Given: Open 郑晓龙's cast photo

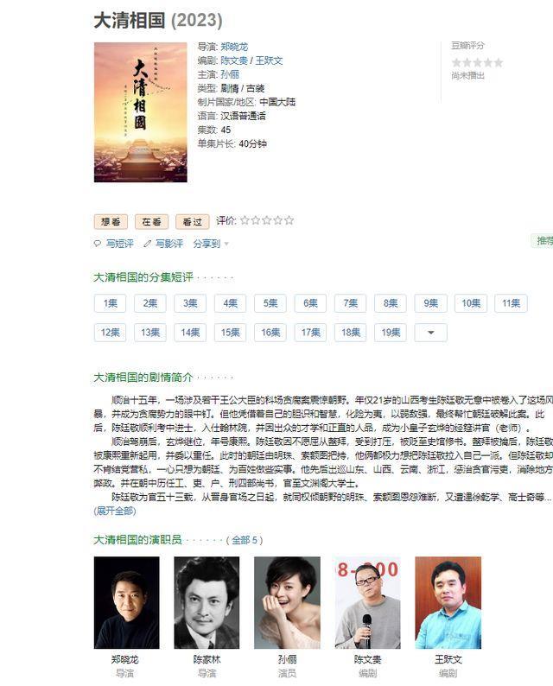Looking at the screenshot, I should coord(127,602).
